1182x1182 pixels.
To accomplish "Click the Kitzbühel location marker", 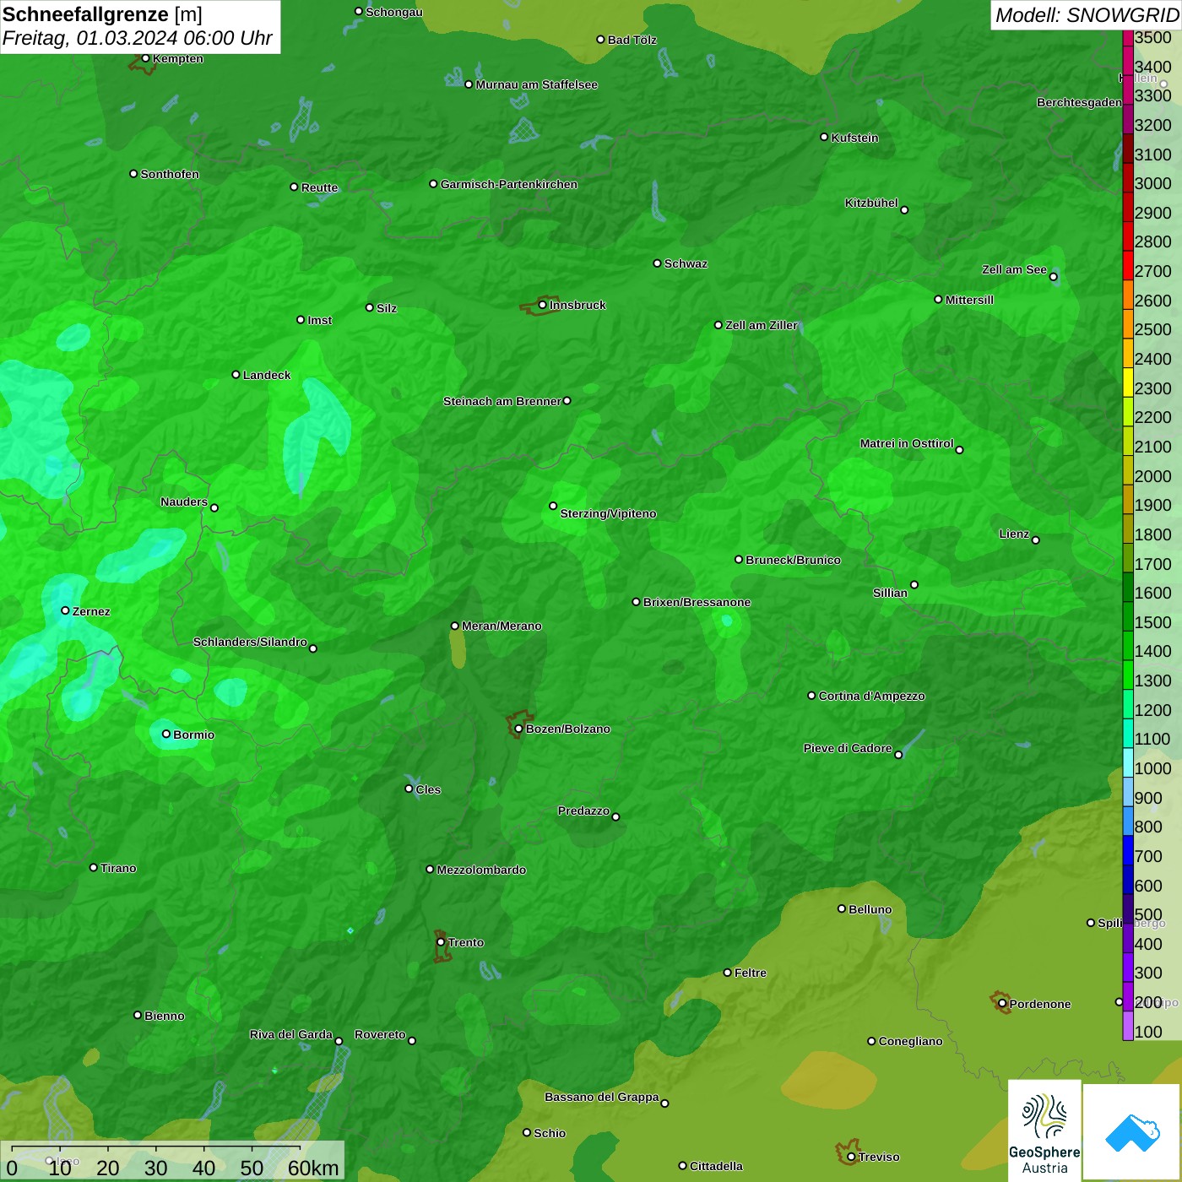I will pos(904,209).
